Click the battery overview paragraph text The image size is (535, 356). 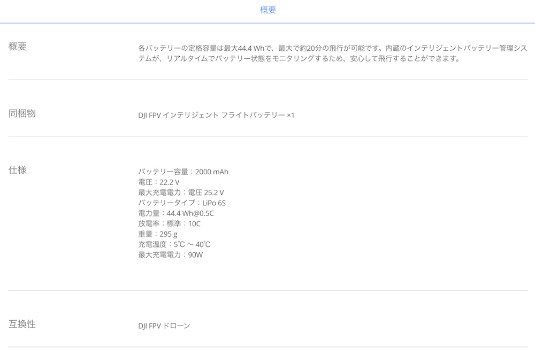pyautogui.click(x=333, y=53)
